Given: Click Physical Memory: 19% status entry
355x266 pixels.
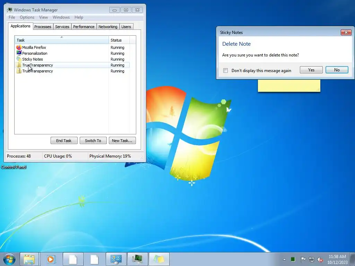Looking at the screenshot, I should coord(110,156).
